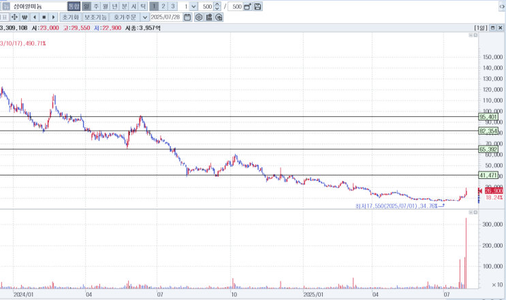Viewport: 506px width, 300px height.
Task: Select the 일 (daily) chart period
Action: tap(86, 6)
